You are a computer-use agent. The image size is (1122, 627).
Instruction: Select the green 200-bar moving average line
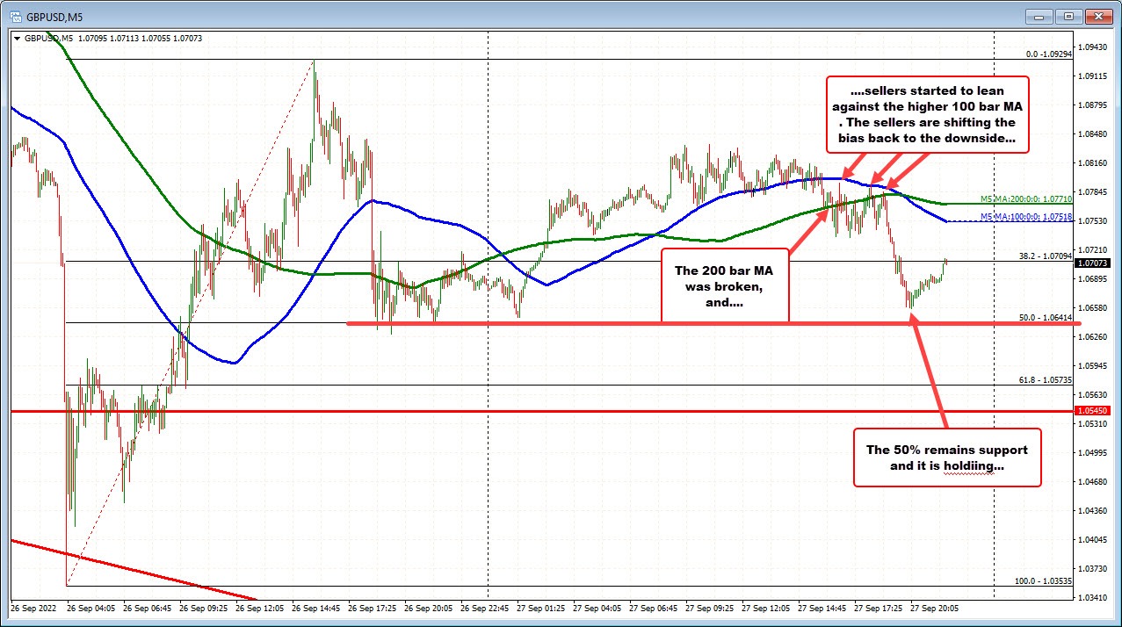[580, 238]
